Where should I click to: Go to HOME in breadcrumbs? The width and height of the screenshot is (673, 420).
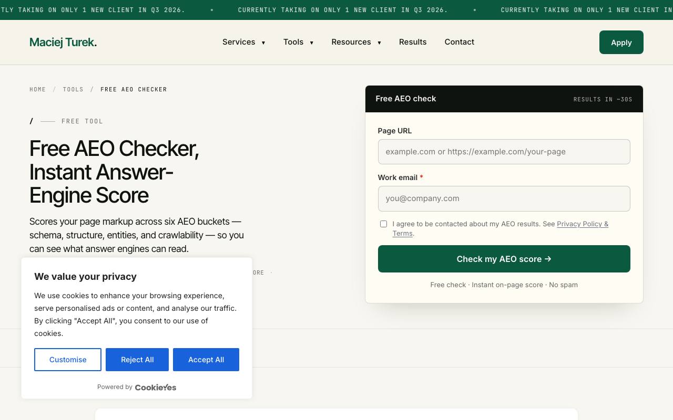(38, 89)
